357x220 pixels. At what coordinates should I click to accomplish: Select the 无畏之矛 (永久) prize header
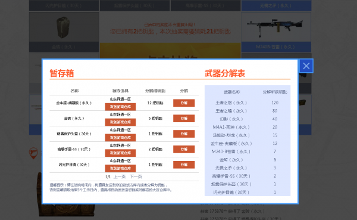coord(276,5)
